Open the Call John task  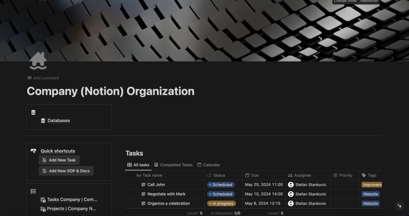(x=156, y=185)
